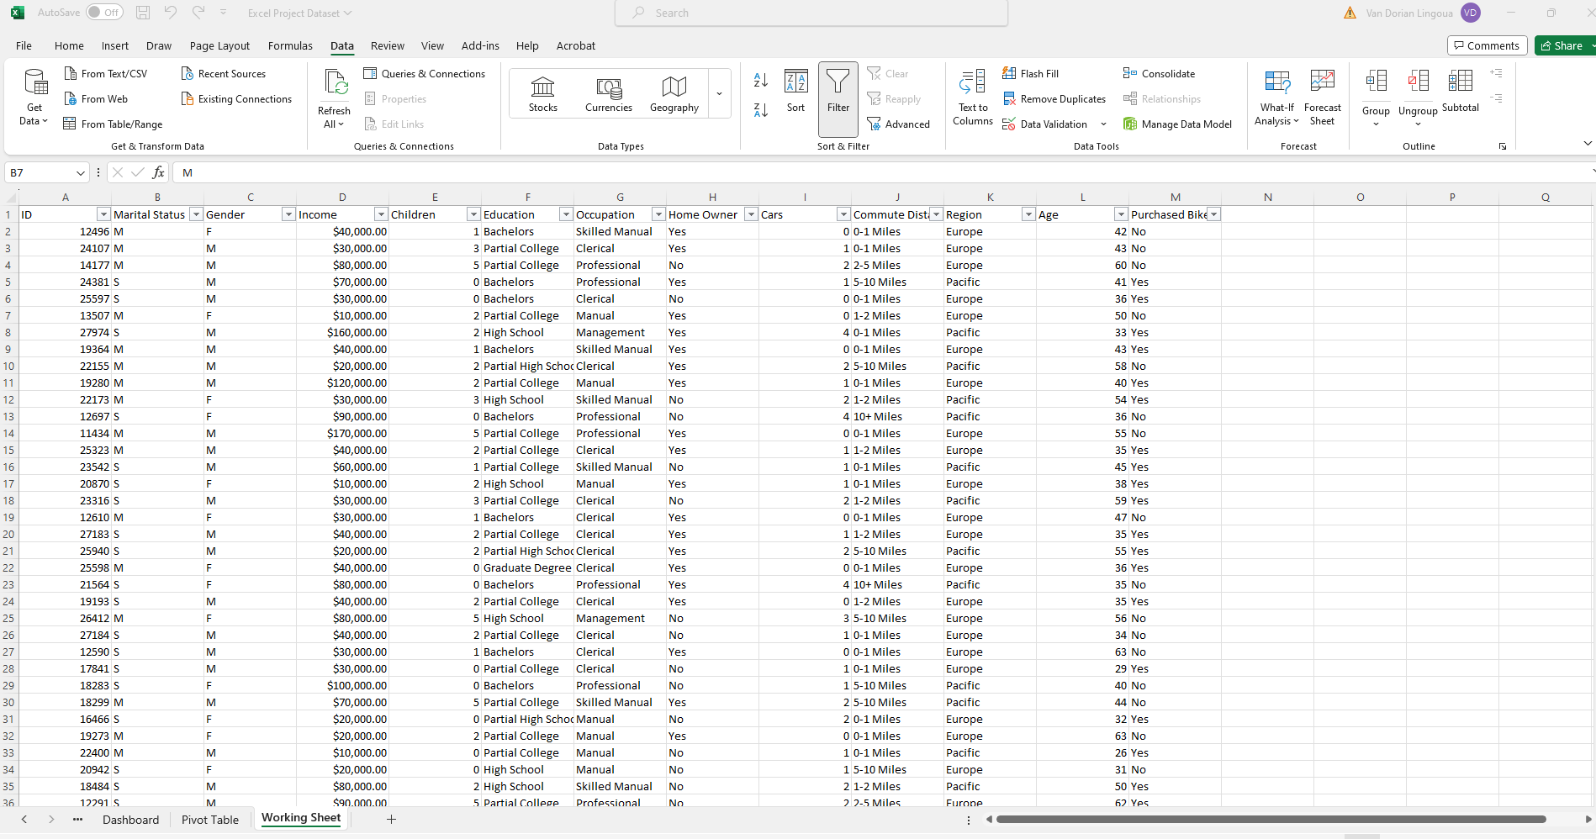The width and height of the screenshot is (1596, 839).
Task: Open the Pivot Table sheet
Action: coord(209,820)
